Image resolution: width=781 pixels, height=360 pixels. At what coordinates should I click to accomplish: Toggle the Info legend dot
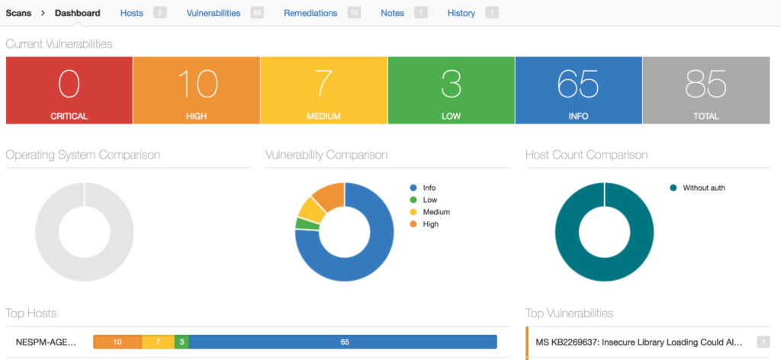413,188
